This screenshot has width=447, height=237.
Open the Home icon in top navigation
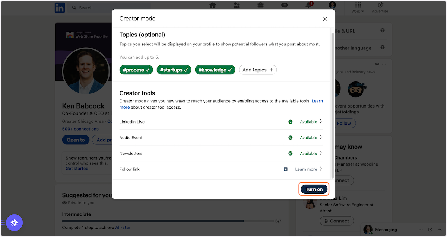(x=213, y=5)
